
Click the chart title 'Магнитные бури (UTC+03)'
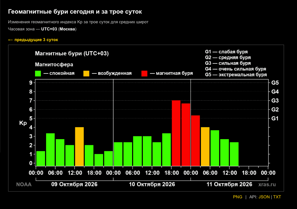72,53
